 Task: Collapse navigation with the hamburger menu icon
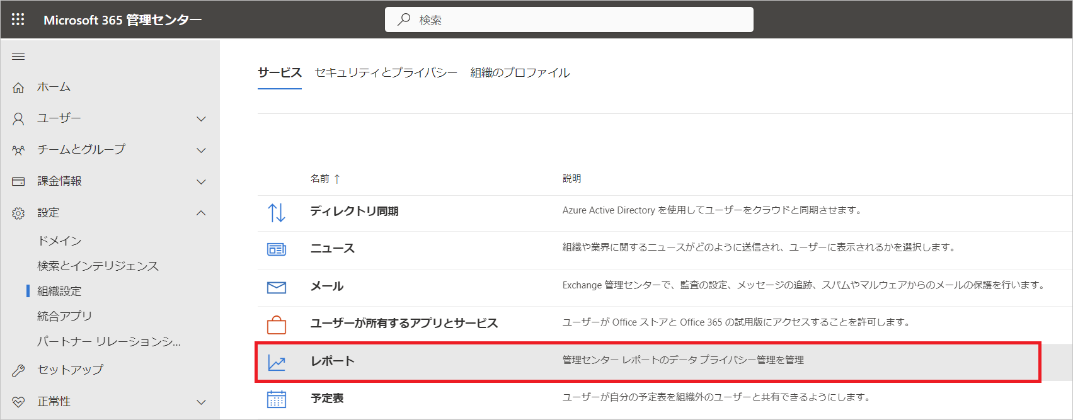pos(18,57)
